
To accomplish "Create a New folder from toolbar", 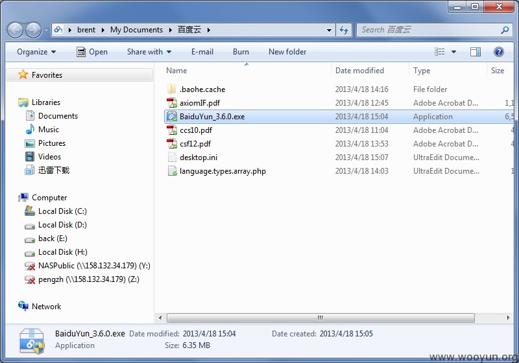I will pos(287,52).
